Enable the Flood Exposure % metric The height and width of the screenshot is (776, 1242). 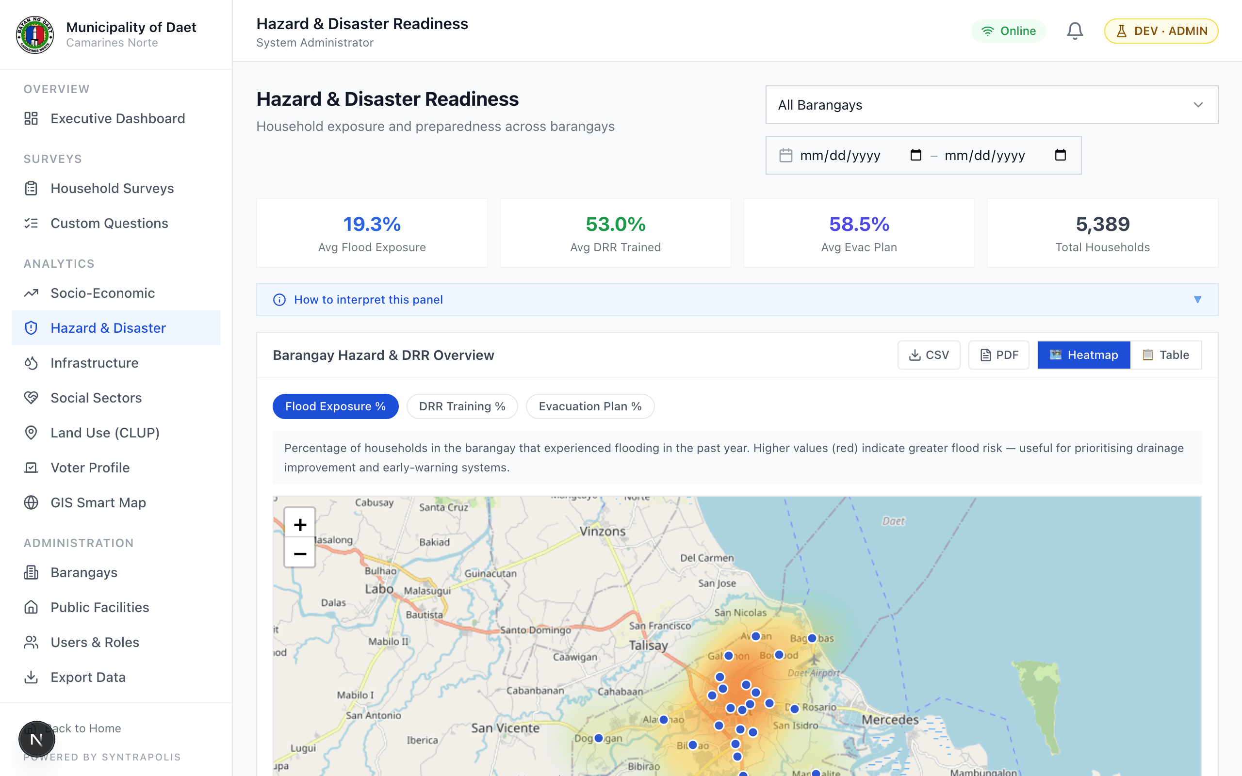tap(335, 406)
